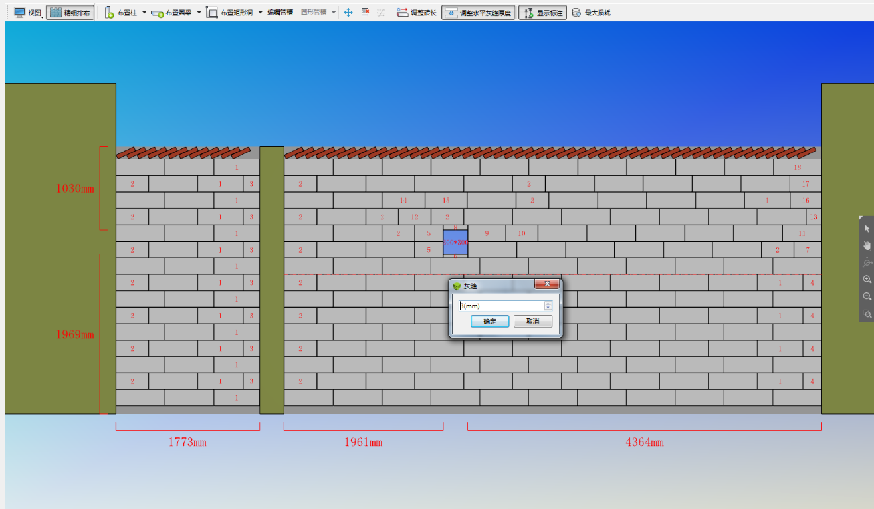Select the blue move arrows icon
The height and width of the screenshot is (509, 874).
(x=348, y=13)
